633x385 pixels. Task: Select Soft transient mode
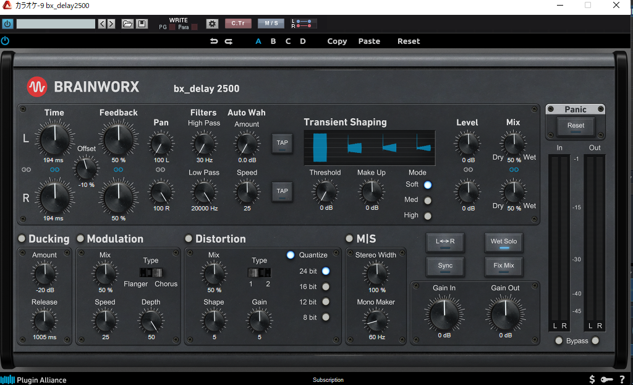tap(428, 185)
